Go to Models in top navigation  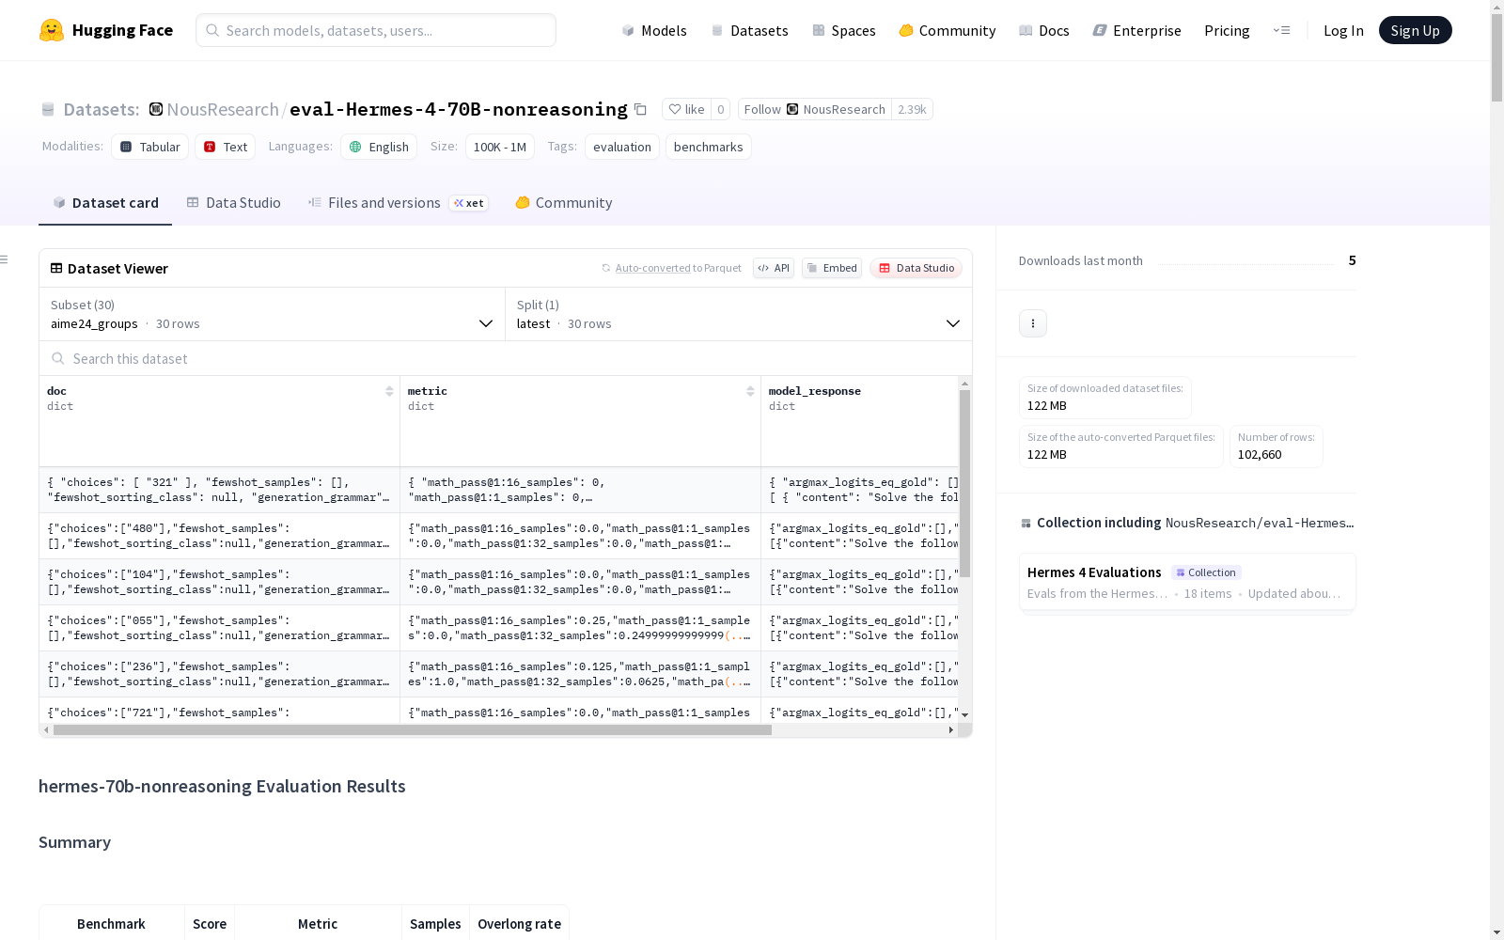(x=654, y=30)
